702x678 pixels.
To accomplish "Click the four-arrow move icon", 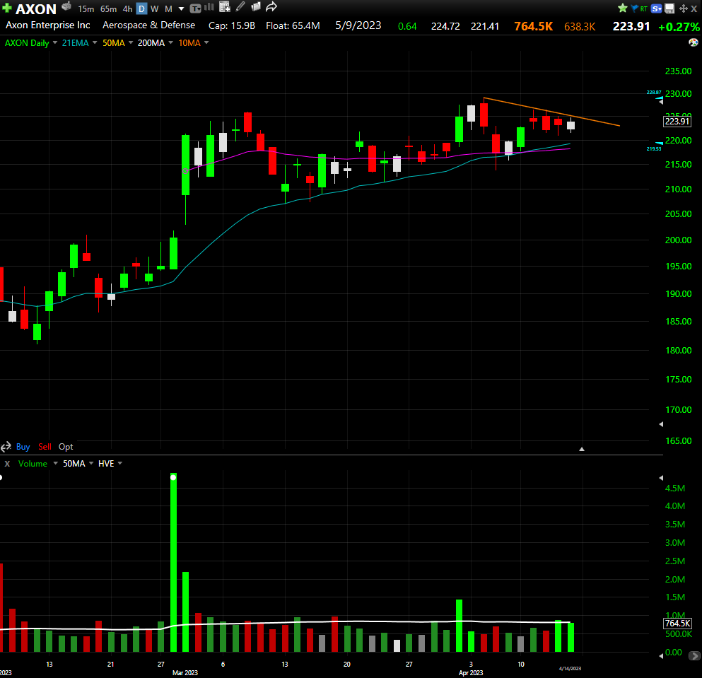I will [683, 8].
